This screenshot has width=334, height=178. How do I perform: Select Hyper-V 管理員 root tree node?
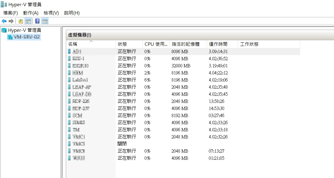25,30
